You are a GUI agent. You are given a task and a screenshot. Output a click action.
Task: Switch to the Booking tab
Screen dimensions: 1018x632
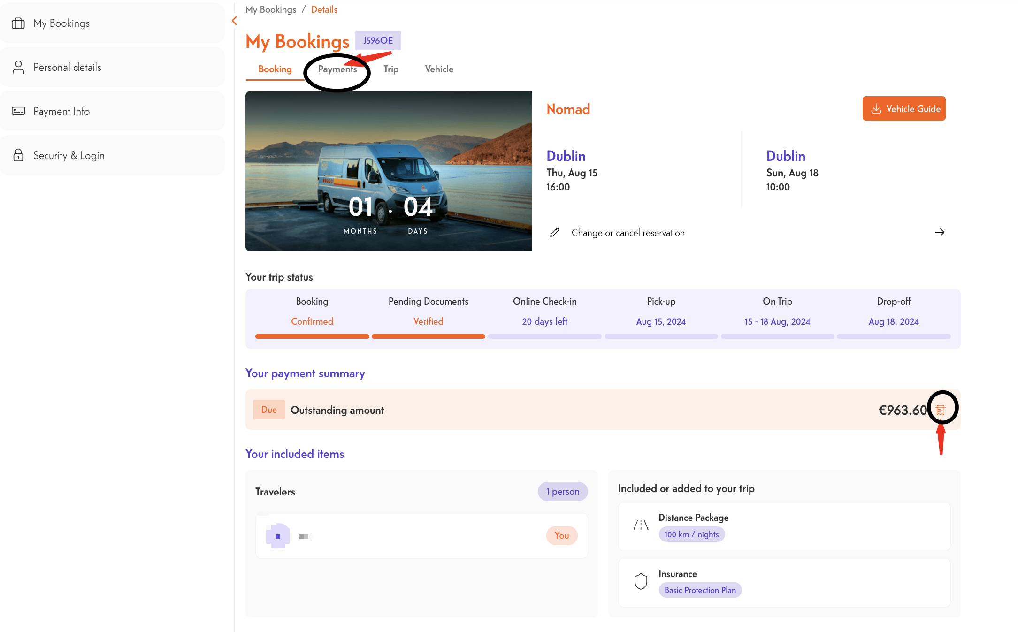[x=275, y=69]
